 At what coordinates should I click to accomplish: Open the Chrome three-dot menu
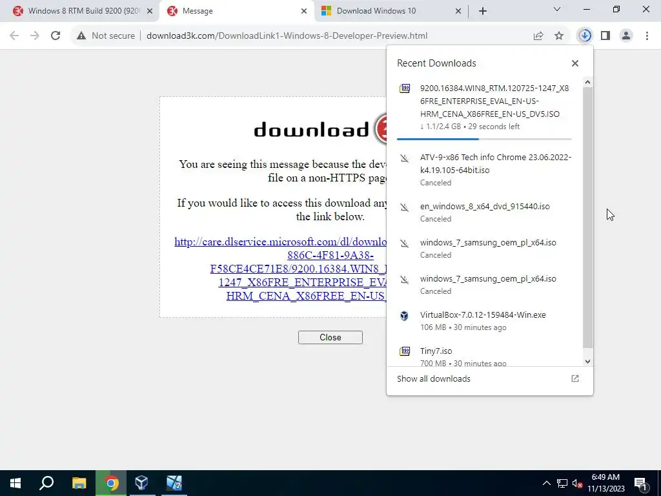click(x=647, y=36)
